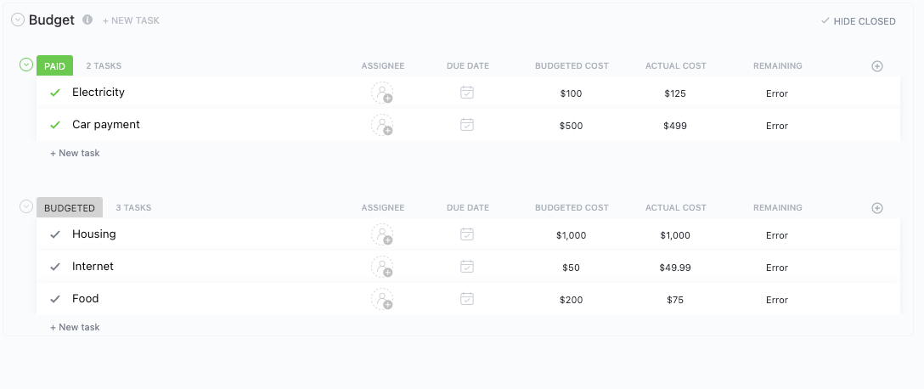The image size is (924, 389).
Task: Toggle the Food task checkmark
Action: click(x=55, y=299)
